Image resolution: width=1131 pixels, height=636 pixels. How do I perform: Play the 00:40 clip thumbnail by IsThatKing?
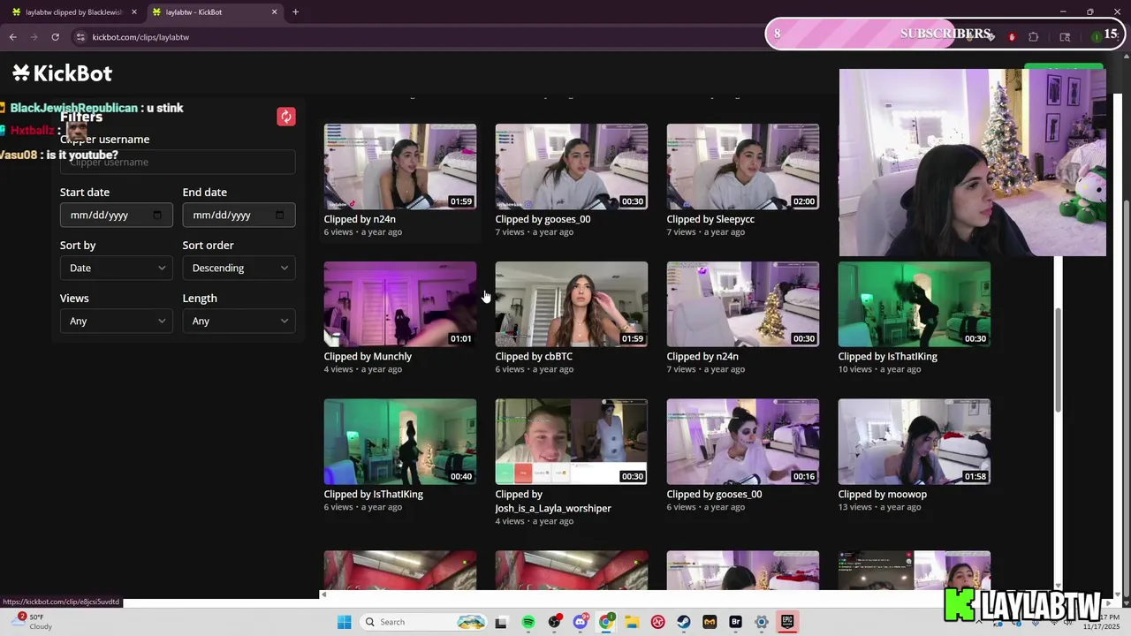pyautogui.click(x=399, y=442)
